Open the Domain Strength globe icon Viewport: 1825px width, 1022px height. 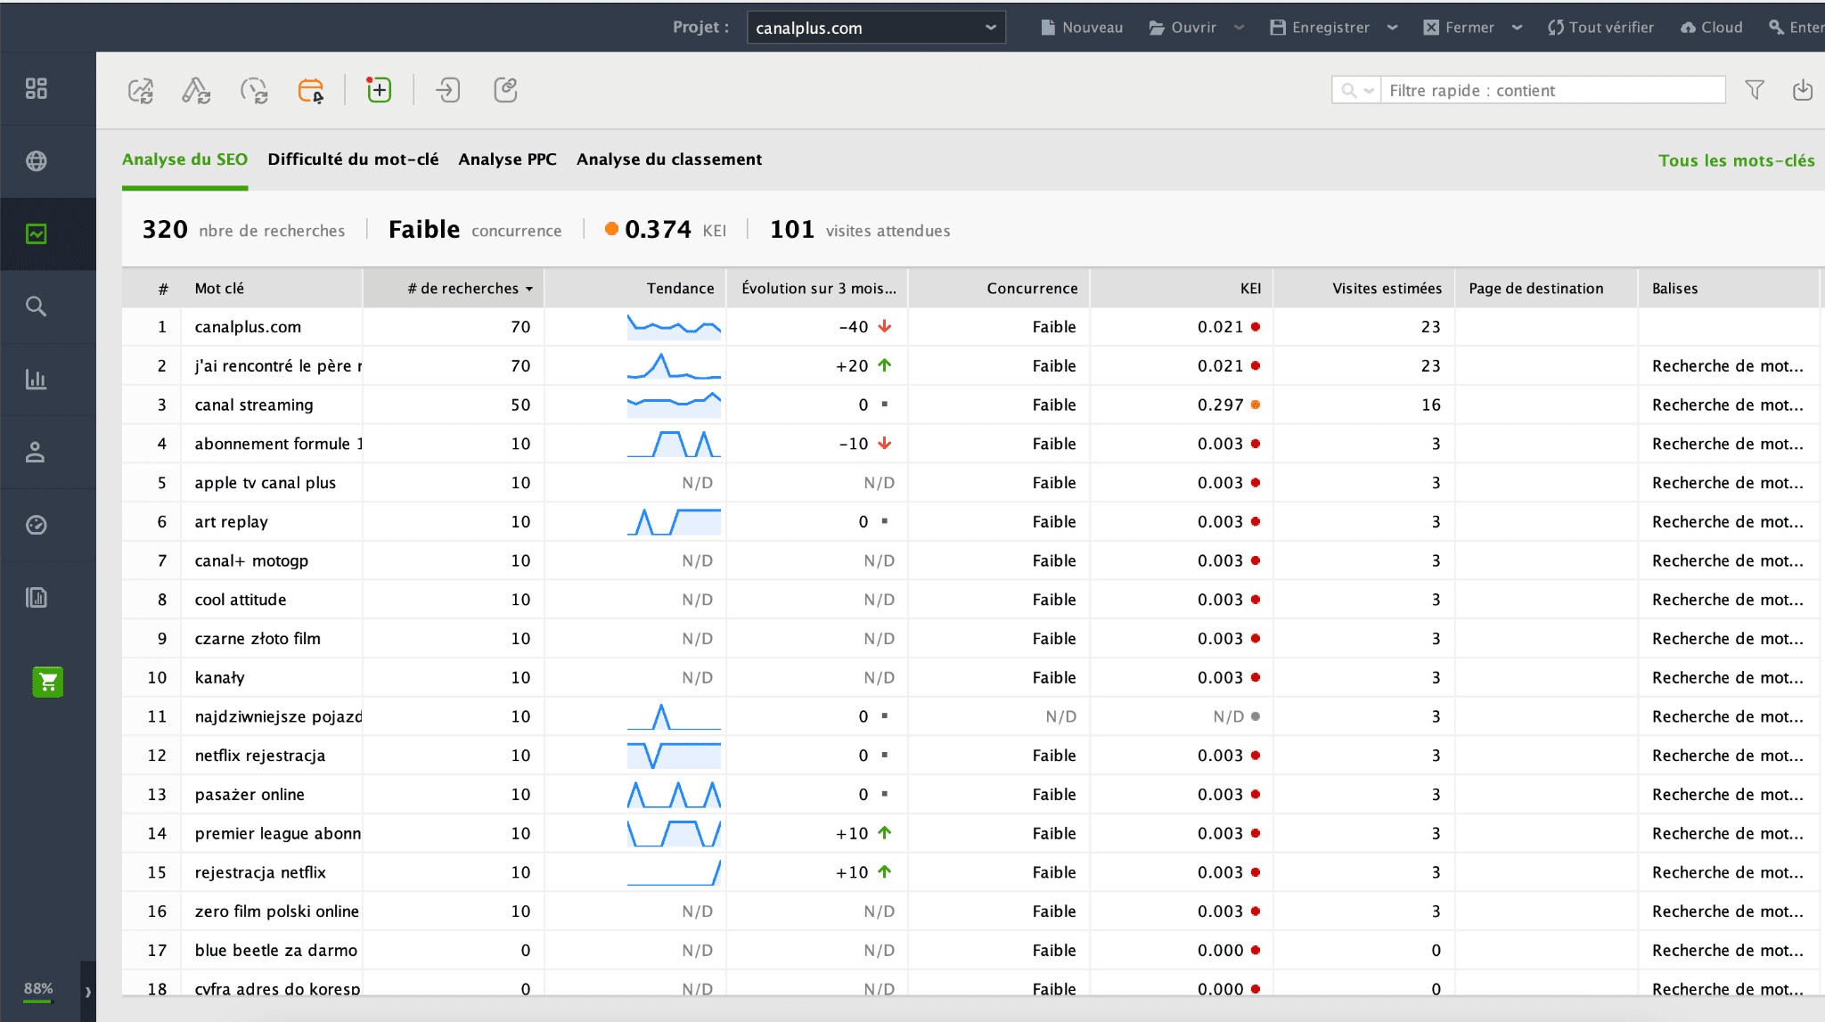tap(36, 160)
